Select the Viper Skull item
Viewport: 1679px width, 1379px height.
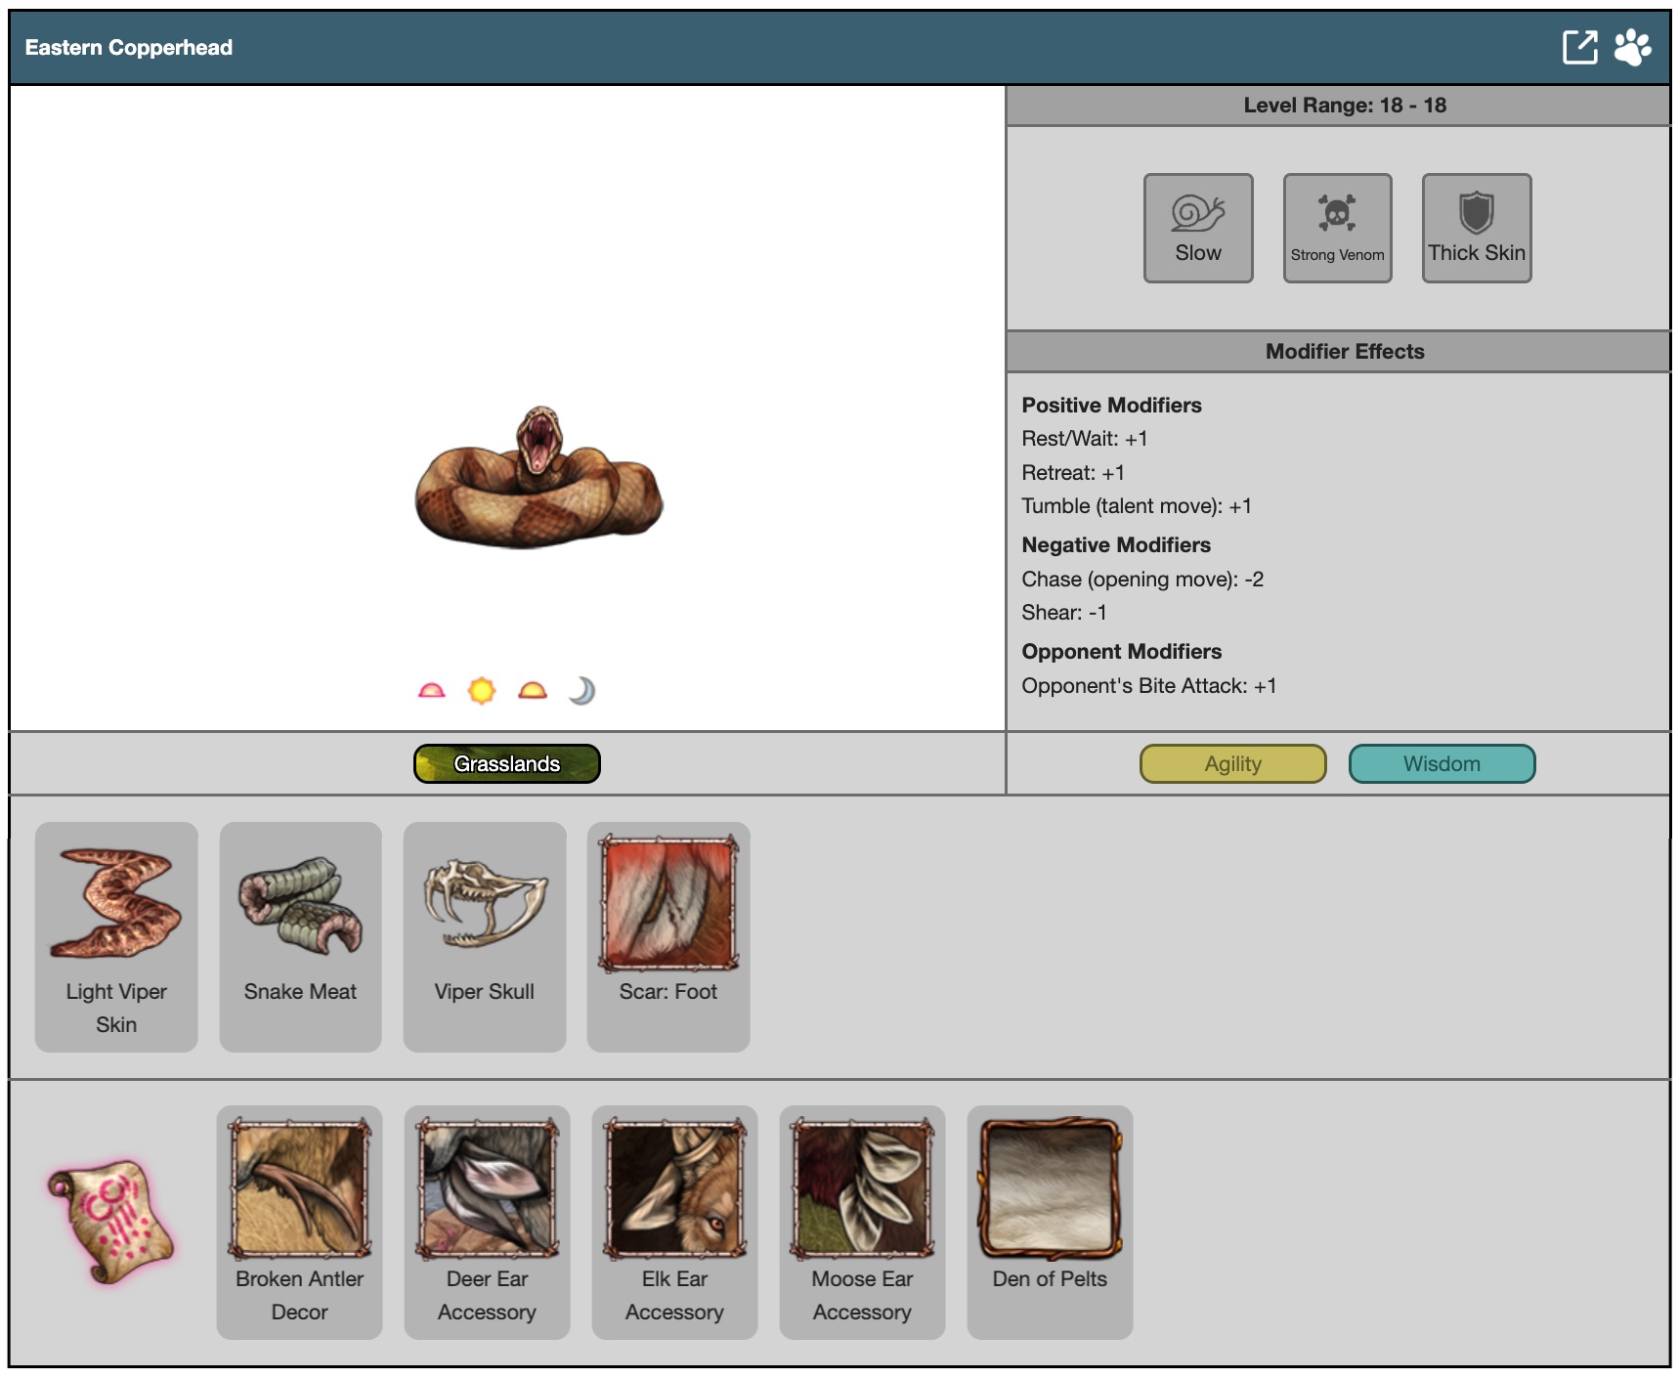[485, 936]
